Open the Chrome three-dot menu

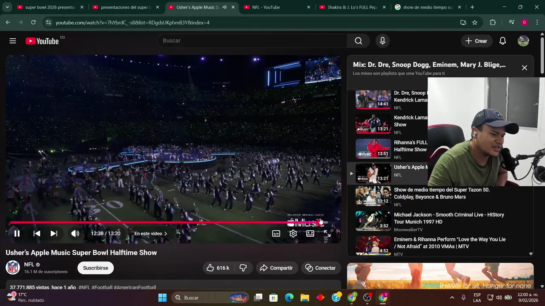[x=536, y=23]
